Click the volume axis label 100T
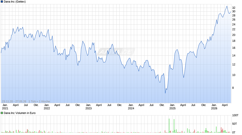 point(235,115)
